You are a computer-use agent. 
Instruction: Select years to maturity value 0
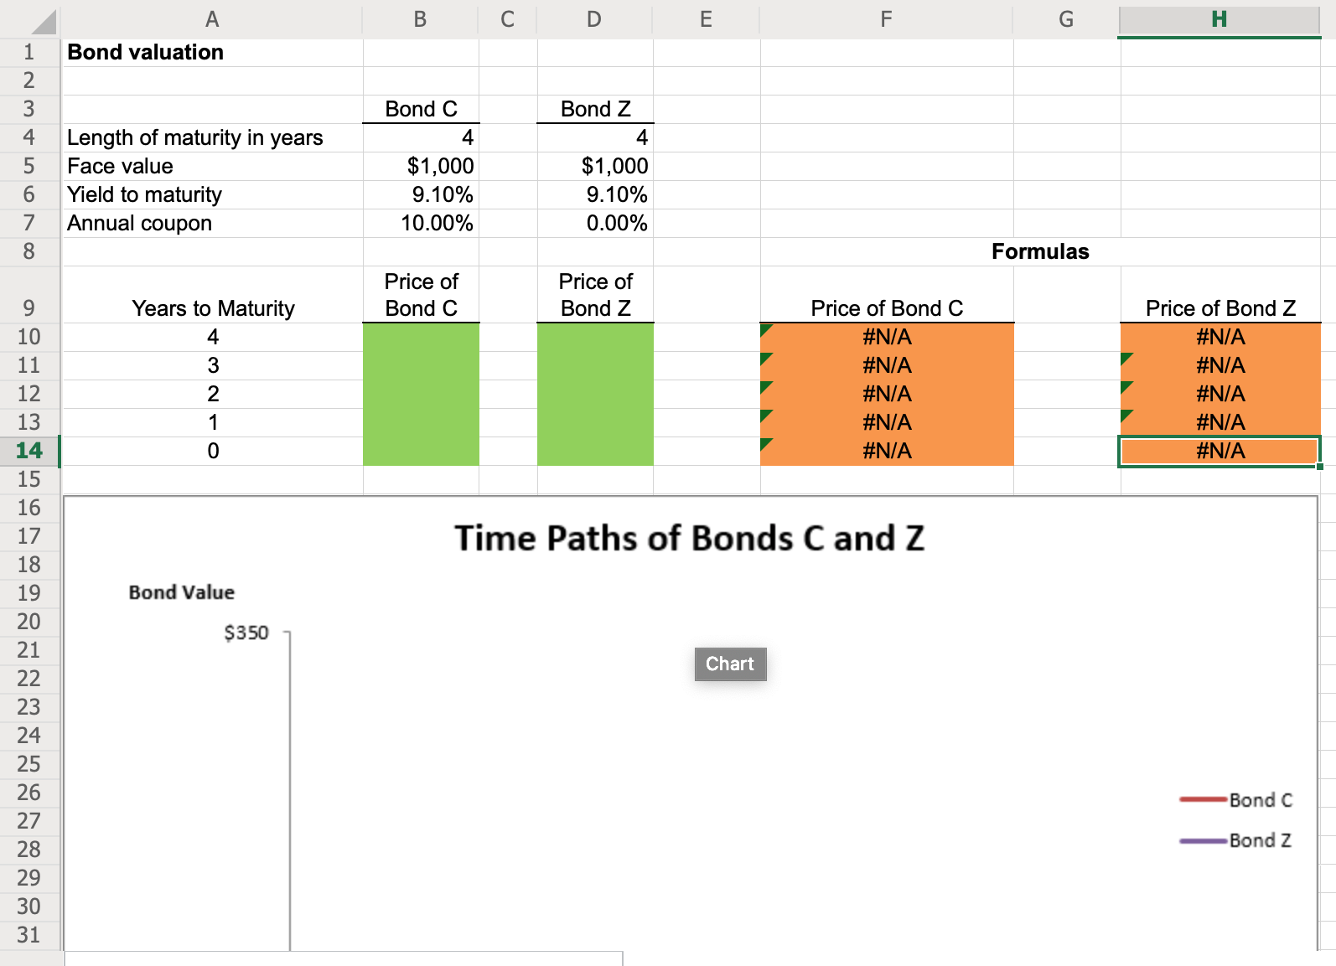pyautogui.click(x=213, y=451)
